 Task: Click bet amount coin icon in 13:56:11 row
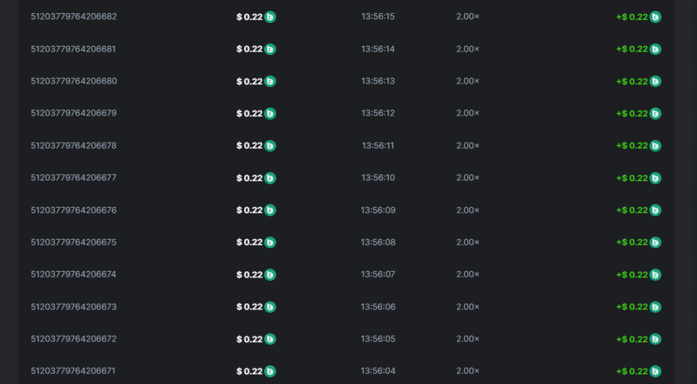(270, 146)
